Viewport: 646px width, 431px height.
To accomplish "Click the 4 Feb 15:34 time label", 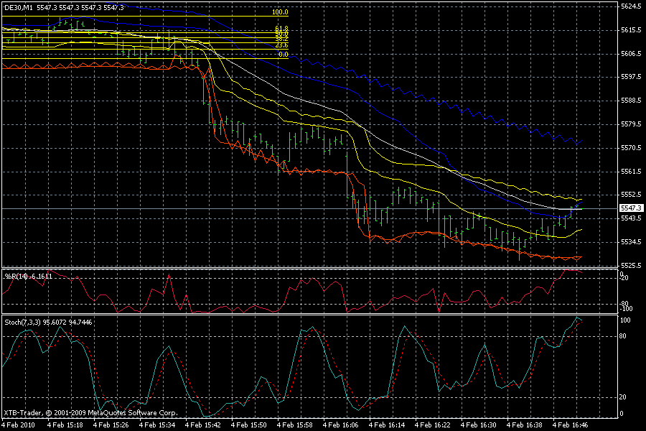I will (x=157, y=425).
